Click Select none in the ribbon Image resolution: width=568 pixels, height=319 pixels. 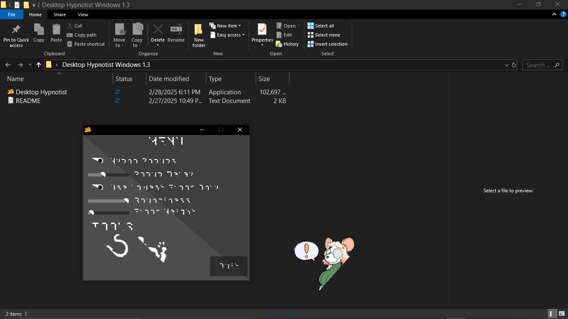pyautogui.click(x=324, y=35)
